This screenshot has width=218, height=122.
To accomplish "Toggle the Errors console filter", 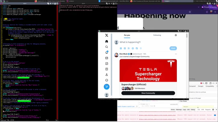I will 173,110.
